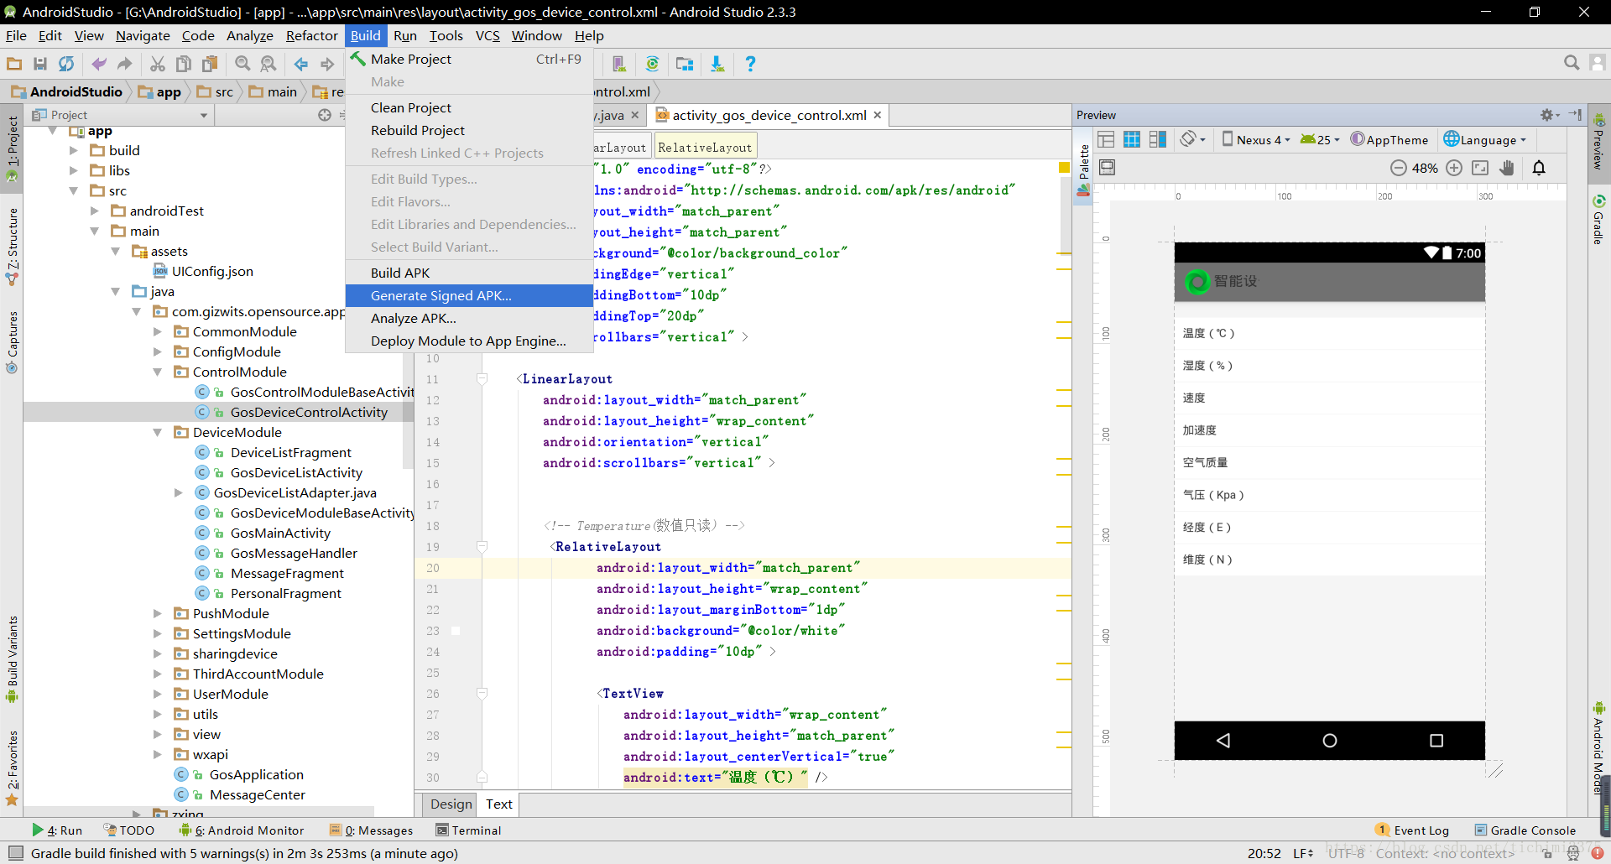Toggle the Gradle side panel
This screenshot has height=864, width=1611.
[x=1598, y=220]
